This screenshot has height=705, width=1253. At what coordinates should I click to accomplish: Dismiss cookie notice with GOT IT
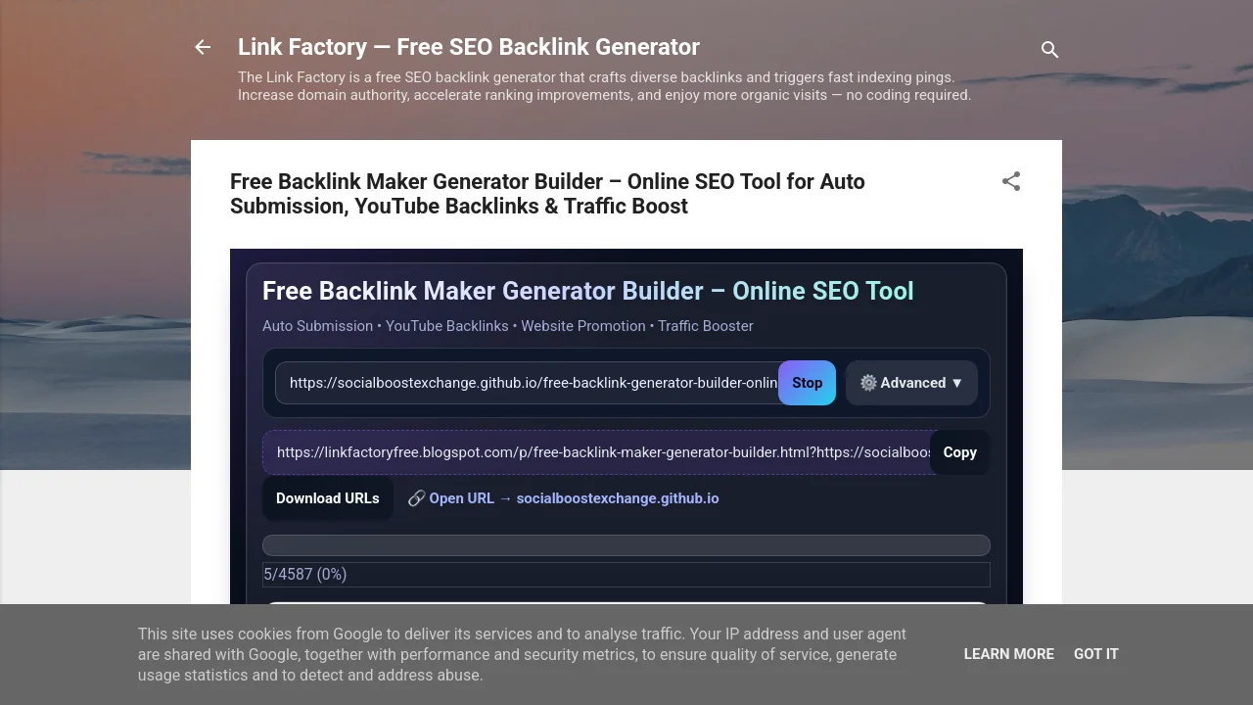tap(1095, 654)
